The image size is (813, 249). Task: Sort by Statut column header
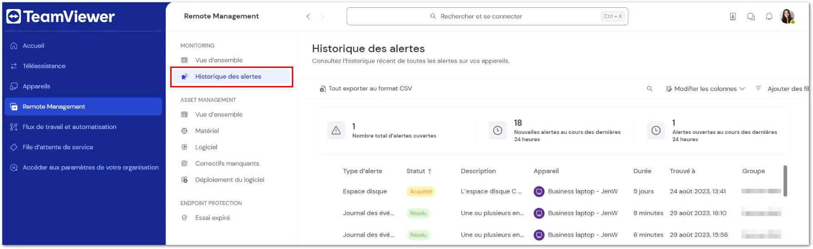419,171
